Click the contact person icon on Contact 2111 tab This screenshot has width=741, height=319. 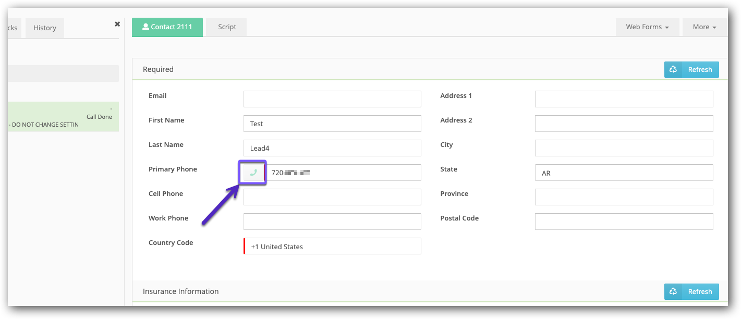tap(146, 27)
